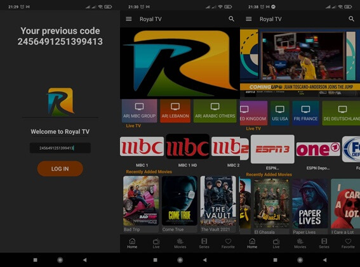The image size is (360, 267).
Task: Tap Live tab in right screen bottom bar
Action: (276, 244)
